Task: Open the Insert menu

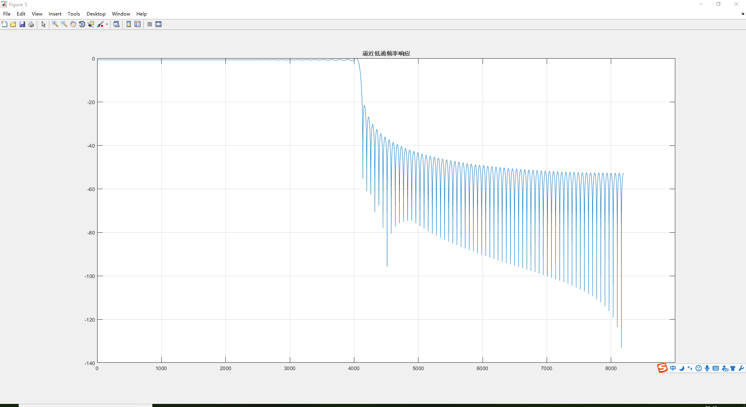Action: (55, 14)
